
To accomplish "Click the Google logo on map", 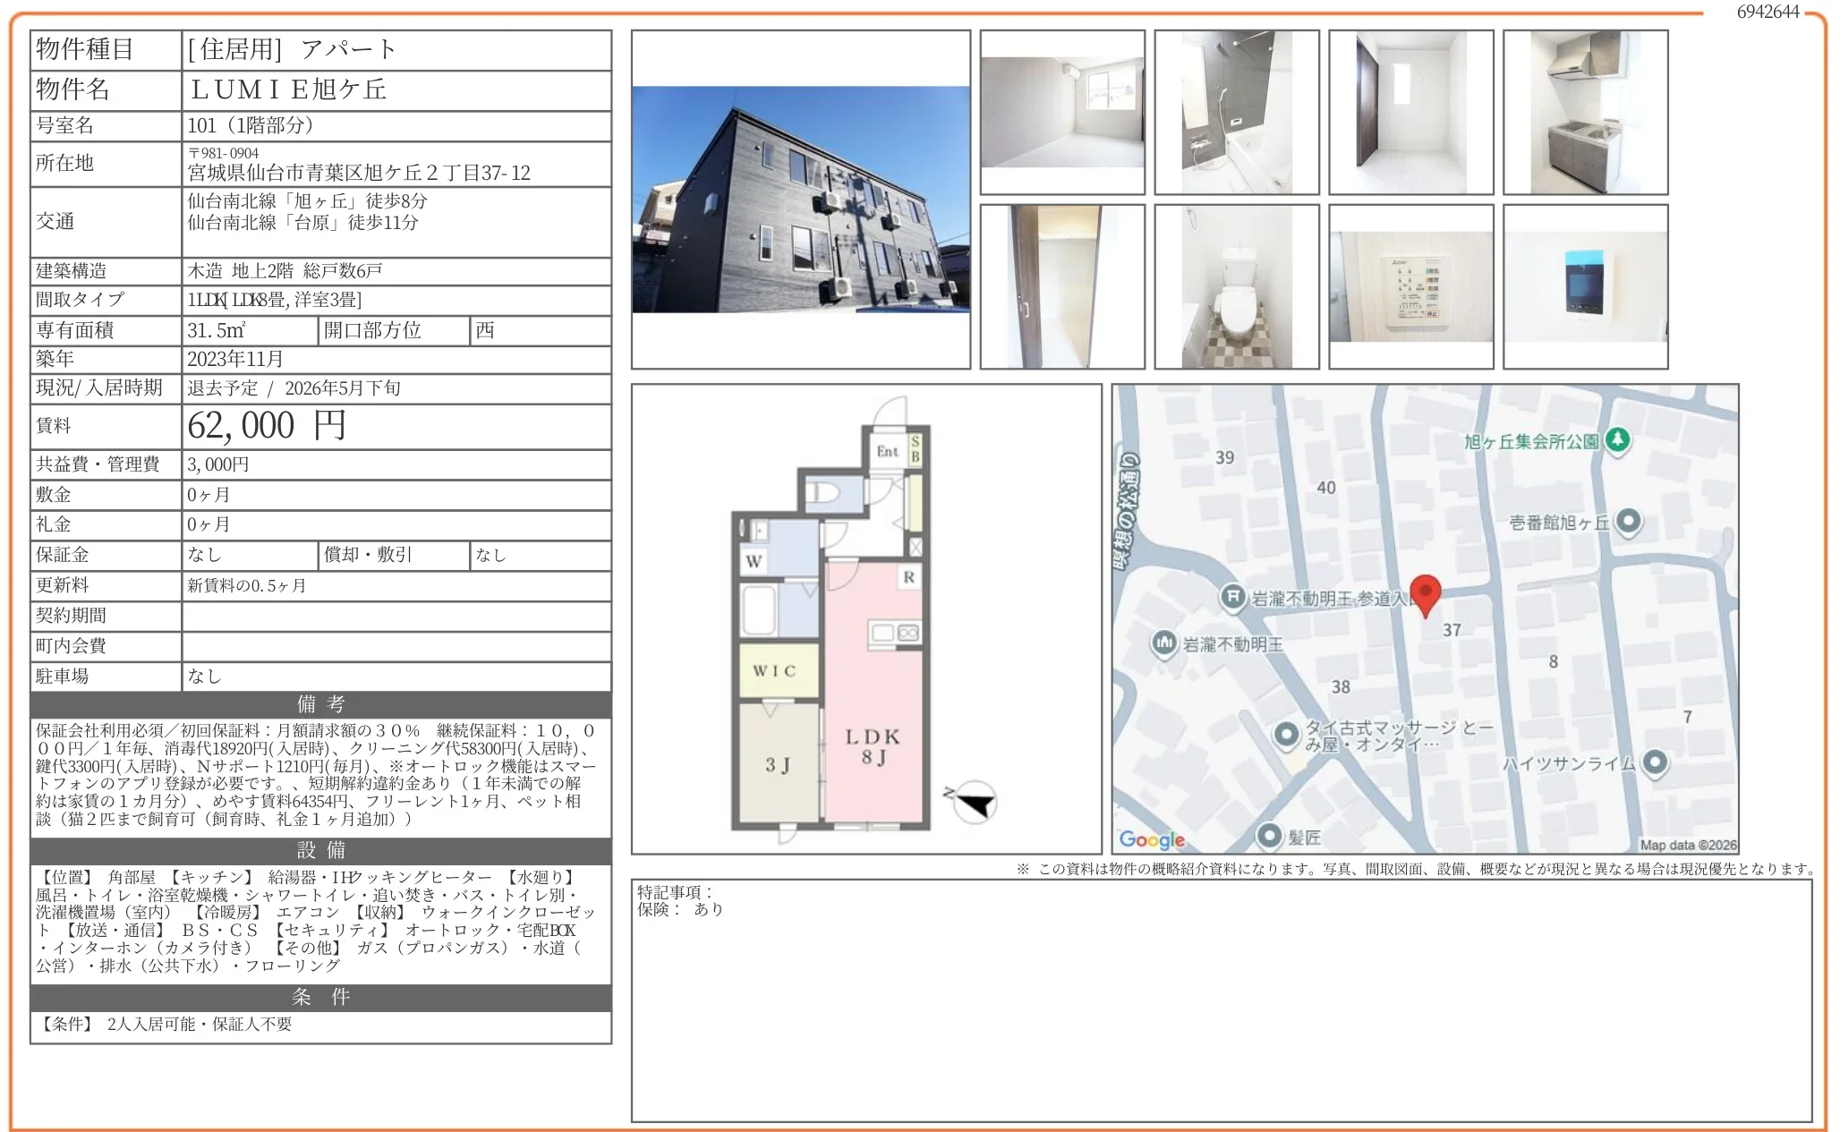I will click(1151, 839).
